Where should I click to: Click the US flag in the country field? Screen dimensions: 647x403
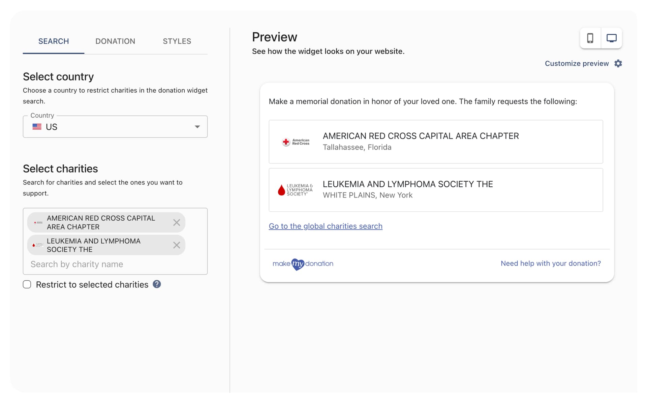pyautogui.click(x=37, y=127)
